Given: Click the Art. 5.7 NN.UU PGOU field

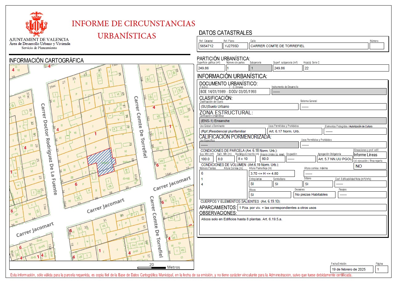Looking at the screenshot, I should tap(335, 159).
